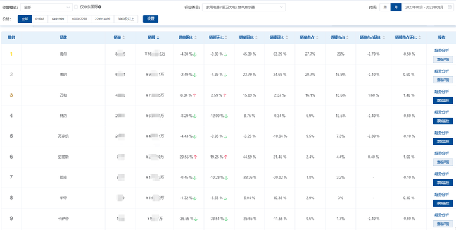Screen dimensions: 456x230
Task: Click 添加监控 for 林内 row
Action: point(443,121)
